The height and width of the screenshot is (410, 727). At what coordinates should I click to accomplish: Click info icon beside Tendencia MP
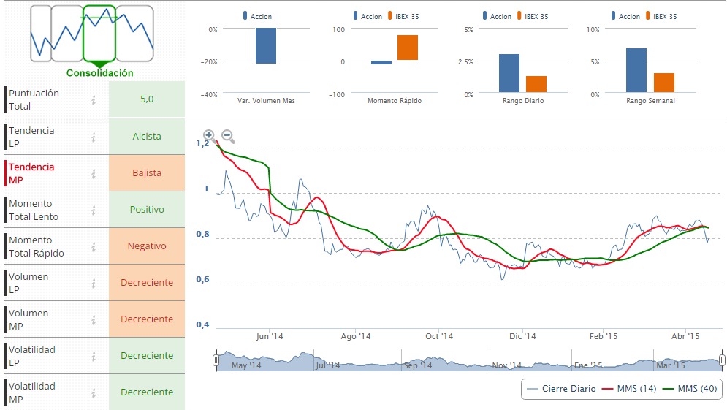point(94,173)
